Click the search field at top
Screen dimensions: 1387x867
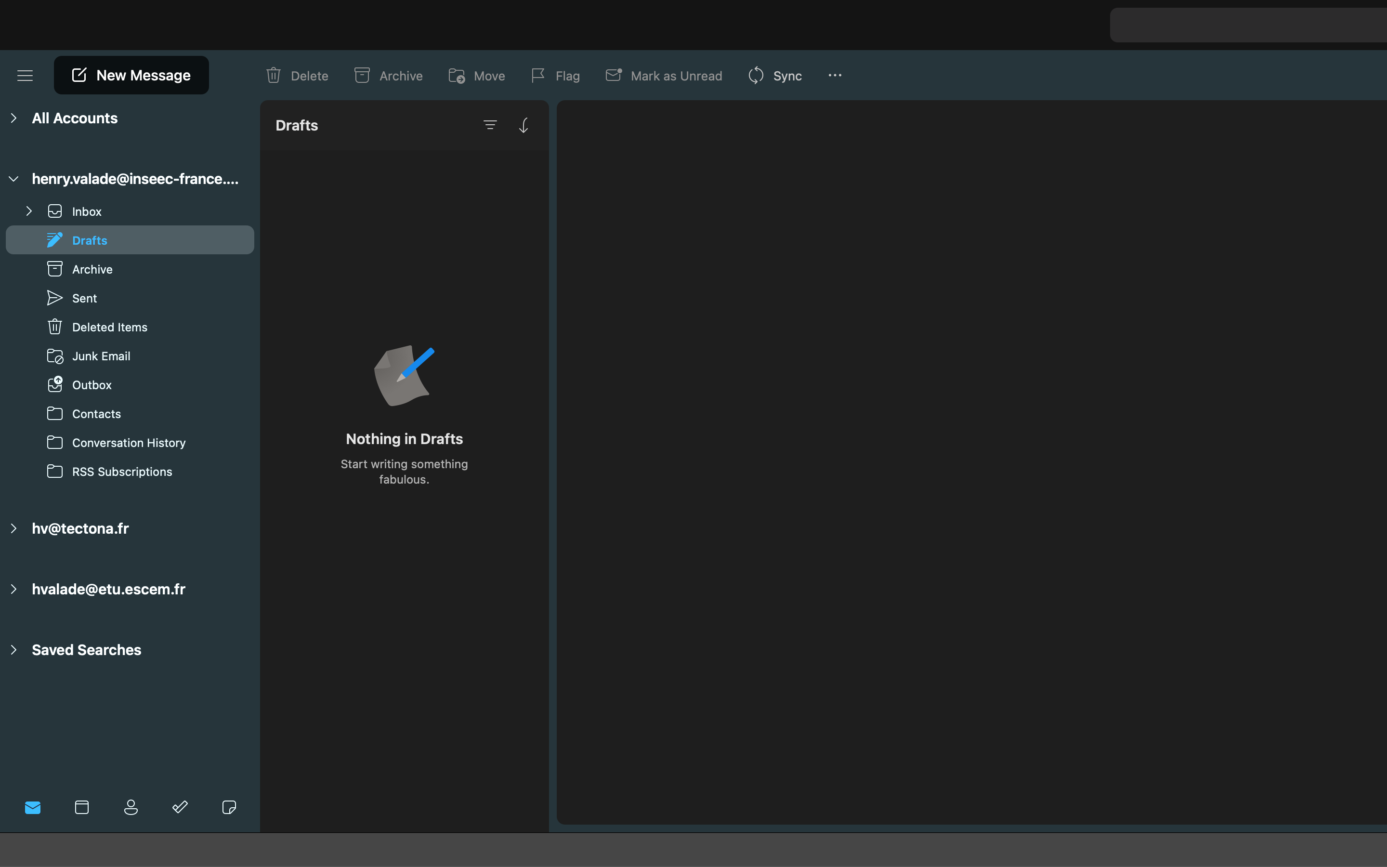coord(1247,25)
